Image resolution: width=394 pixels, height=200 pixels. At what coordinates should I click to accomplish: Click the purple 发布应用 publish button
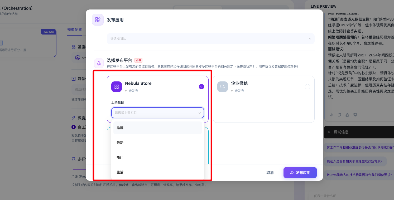click(300, 173)
